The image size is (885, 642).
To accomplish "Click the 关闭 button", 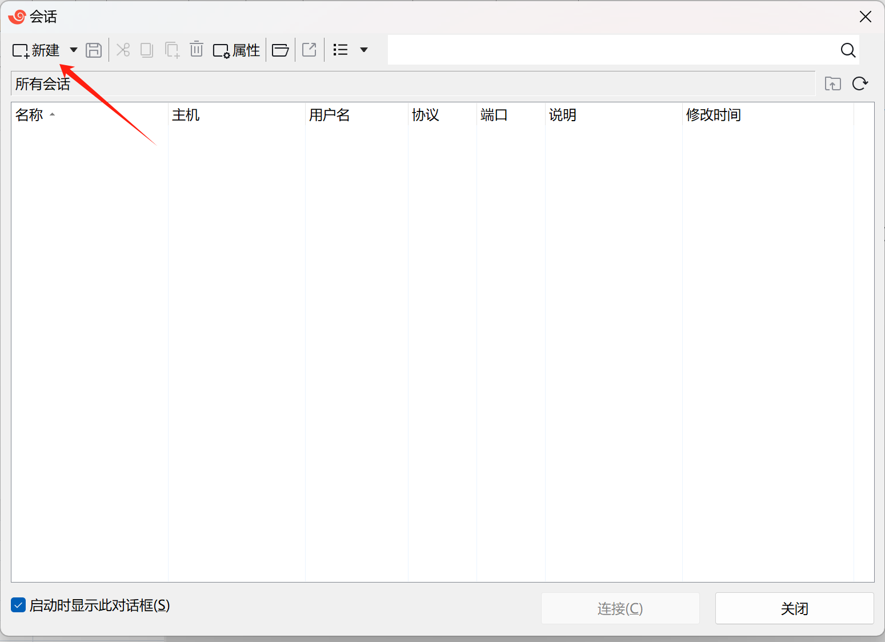I will (x=794, y=608).
